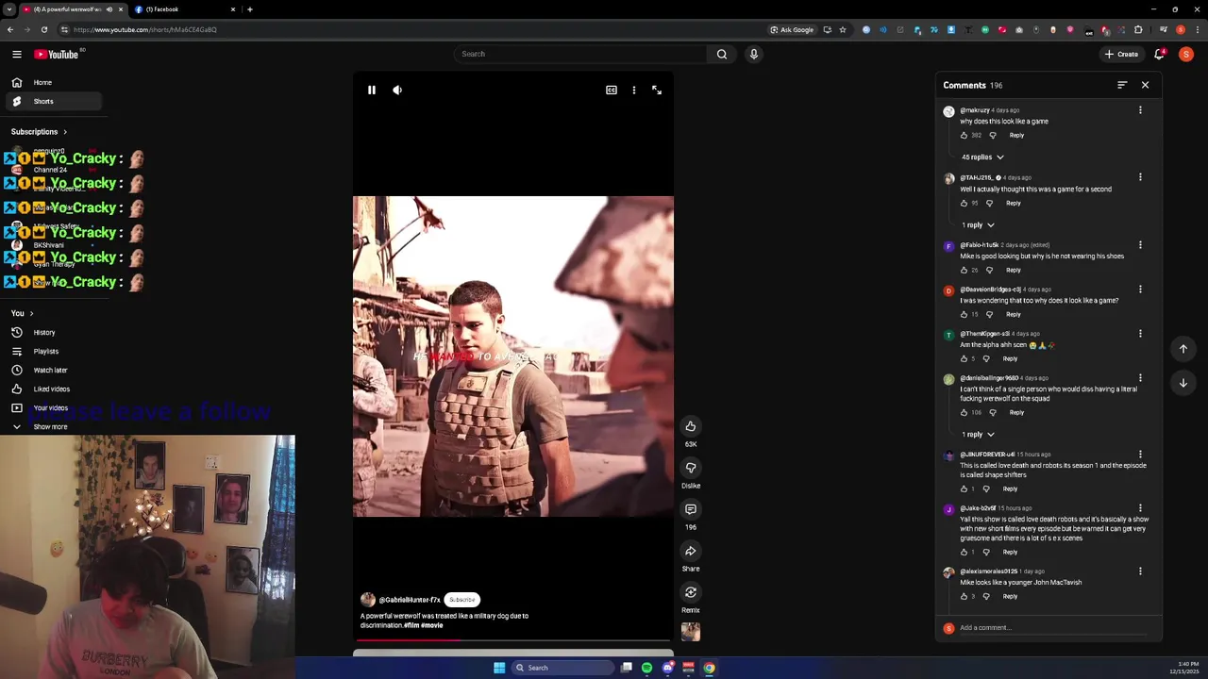Open options menu for @TAHJ215_'s comment
1208x679 pixels.
[1140, 177]
